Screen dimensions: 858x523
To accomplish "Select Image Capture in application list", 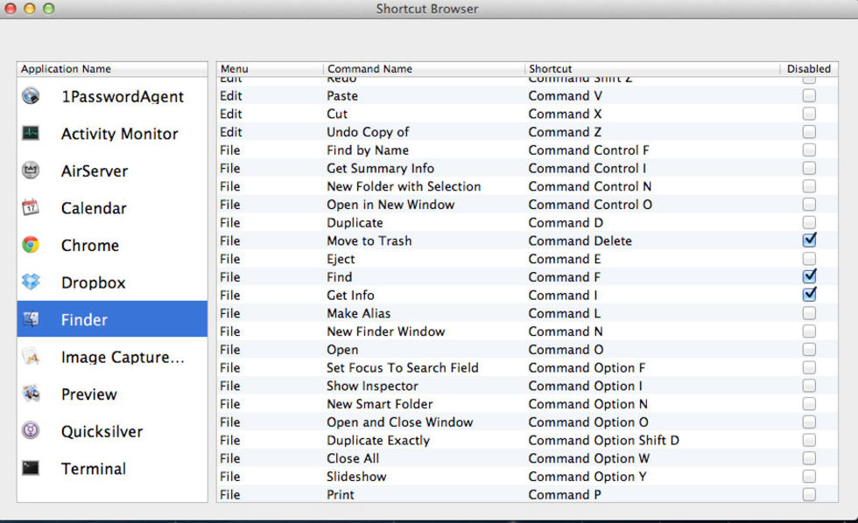I will [122, 357].
